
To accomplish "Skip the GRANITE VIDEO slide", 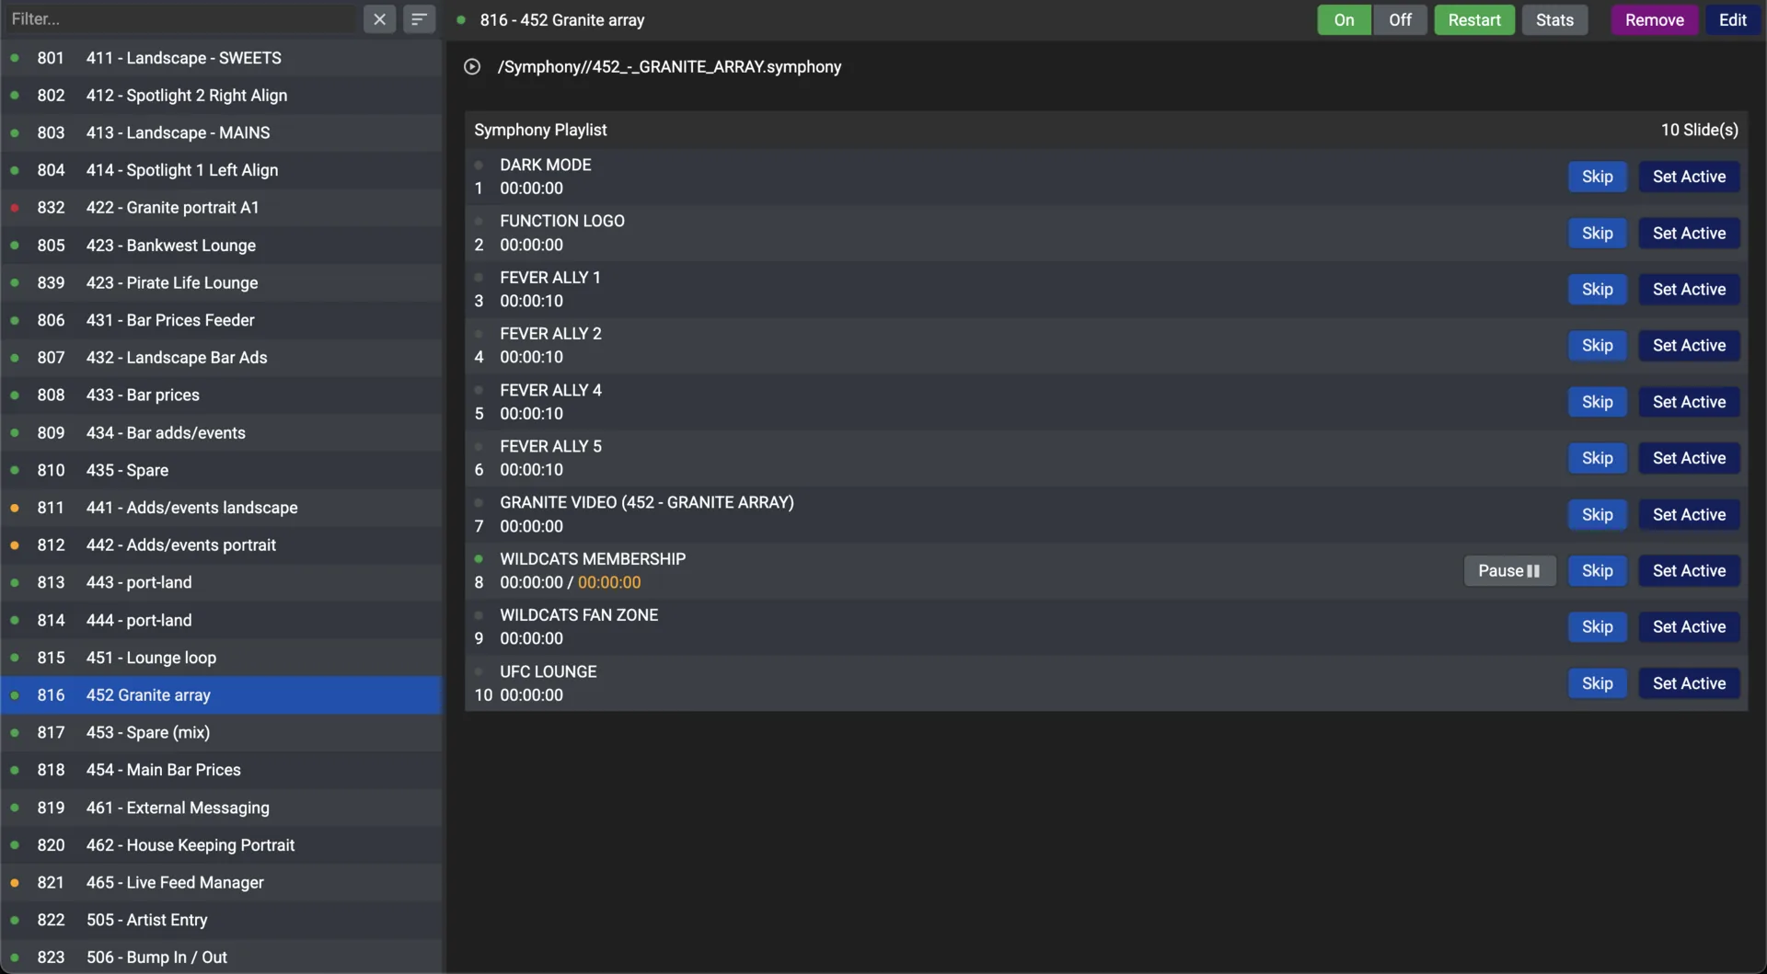I will tap(1597, 514).
